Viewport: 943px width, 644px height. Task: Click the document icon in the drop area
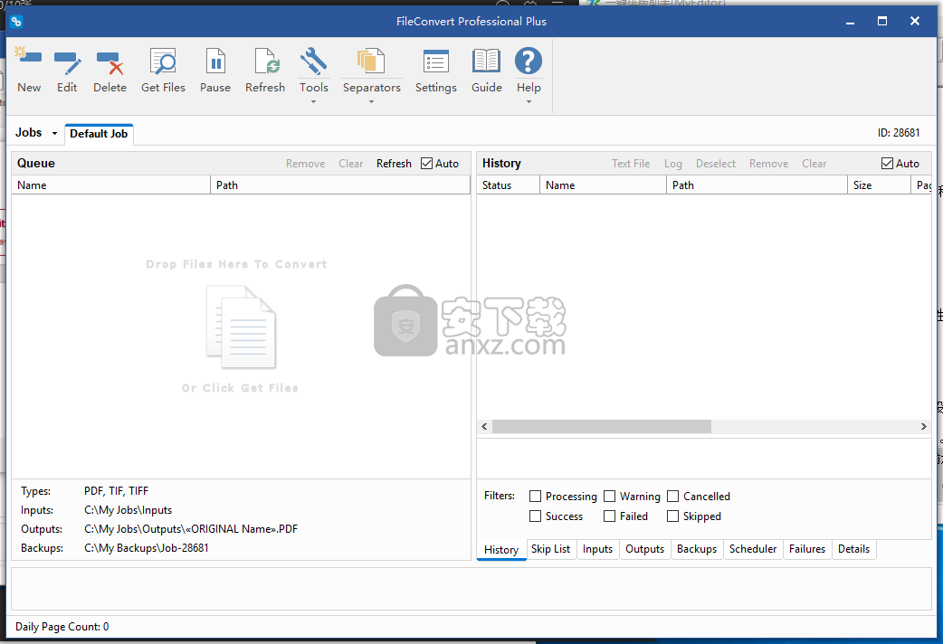click(241, 327)
